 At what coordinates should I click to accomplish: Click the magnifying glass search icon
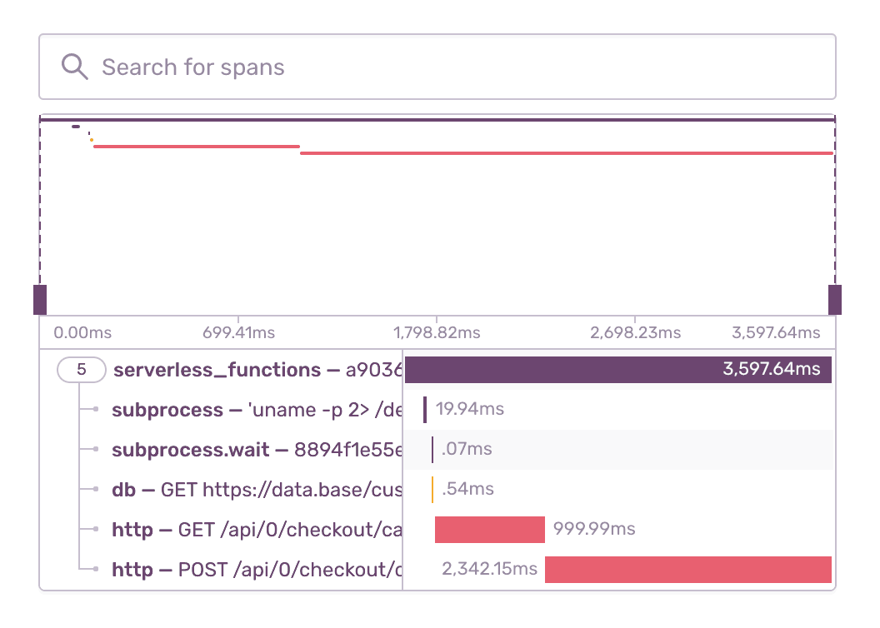(75, 67)
